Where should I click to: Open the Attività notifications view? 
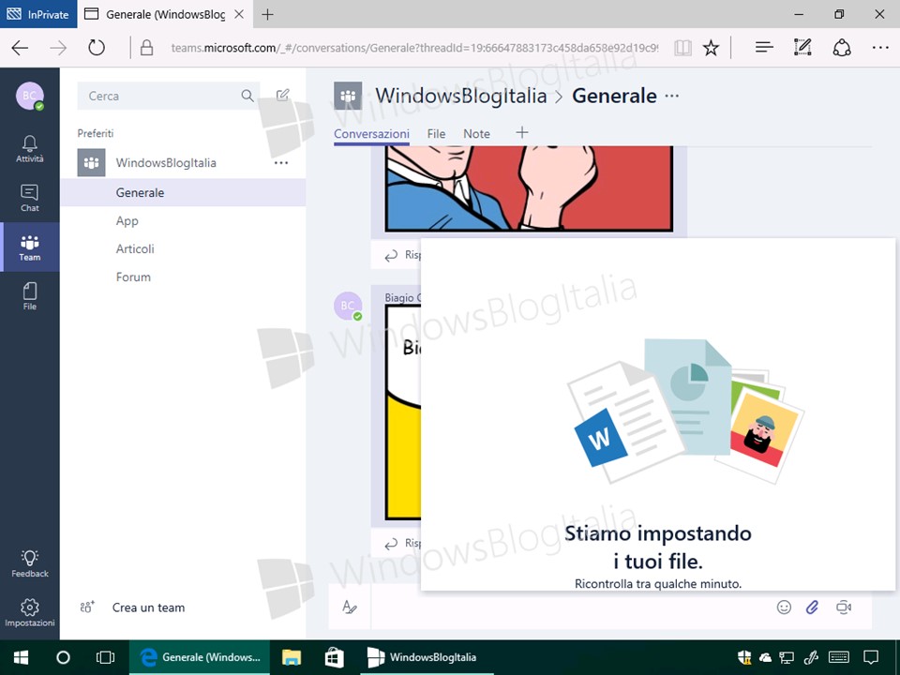[x=29, y=149]
